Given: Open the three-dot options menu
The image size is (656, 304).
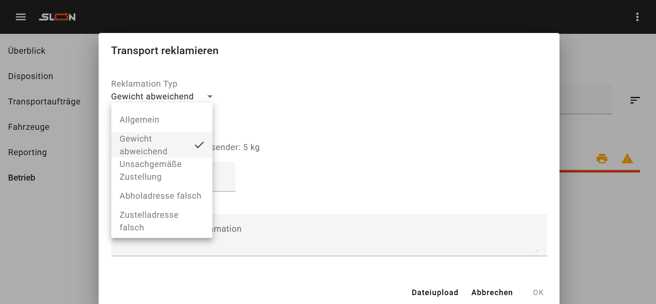Looking at the screenshot, I should click(x=637, y=17).
